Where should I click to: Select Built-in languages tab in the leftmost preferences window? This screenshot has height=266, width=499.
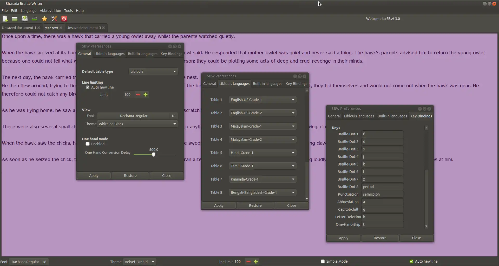142,54
